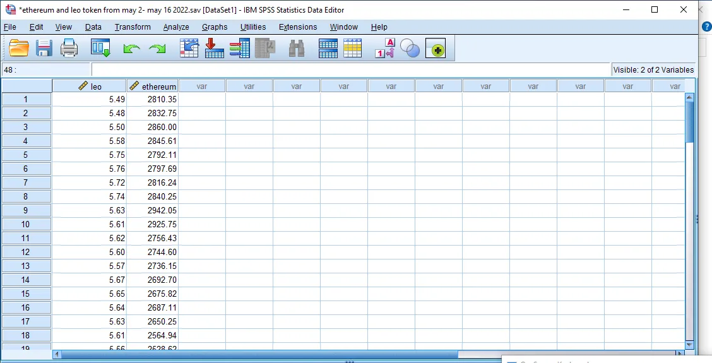Select leo cell containing 5.49

[x=90, y=100]
